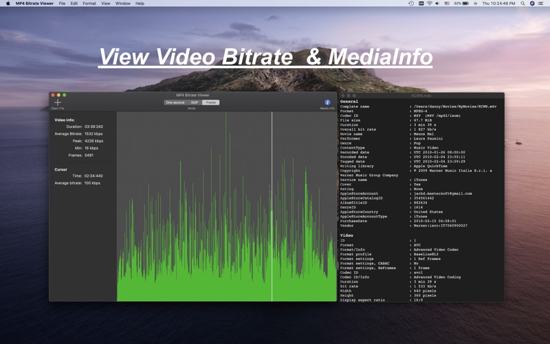This screenshot has height=344, width=550.
Task: Click the cursor '100 kbps' average bitrate
Action: (x=92, y=183)
